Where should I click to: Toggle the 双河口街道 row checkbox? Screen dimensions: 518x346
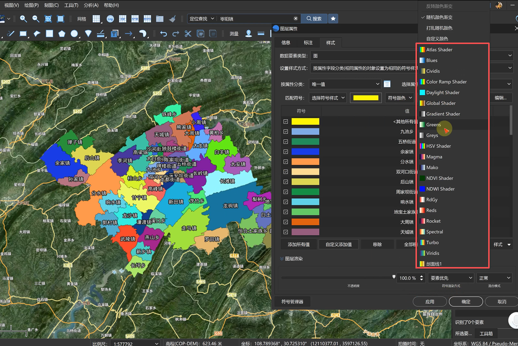coord(286,172)
